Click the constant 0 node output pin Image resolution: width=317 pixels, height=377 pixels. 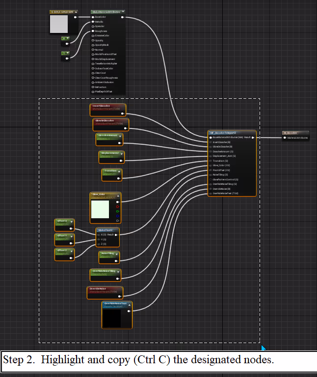click(x=67, y=44)
